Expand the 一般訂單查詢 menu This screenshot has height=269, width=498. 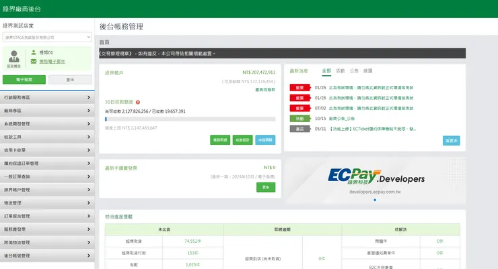(x=47, y=176)
